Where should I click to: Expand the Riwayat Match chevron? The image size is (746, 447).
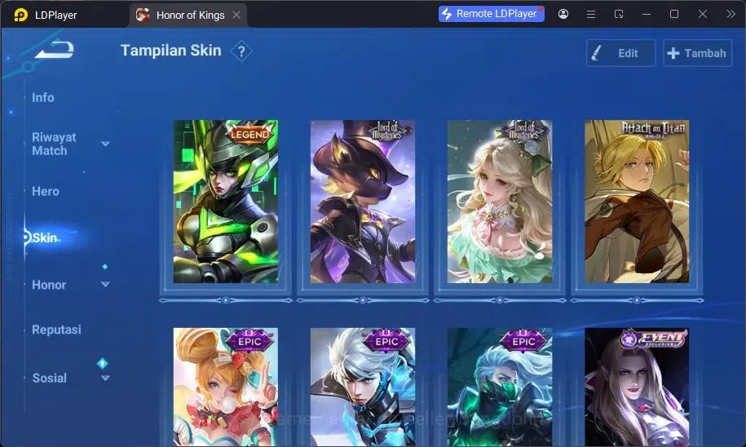pyautogui.click(x=106, y=144)
